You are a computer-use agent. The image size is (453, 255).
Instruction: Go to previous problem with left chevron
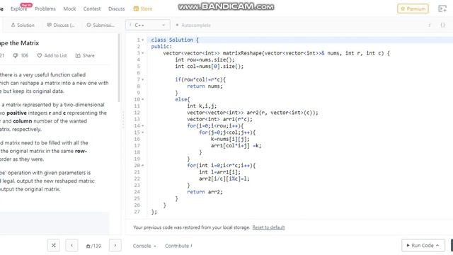tap(71, 246)
